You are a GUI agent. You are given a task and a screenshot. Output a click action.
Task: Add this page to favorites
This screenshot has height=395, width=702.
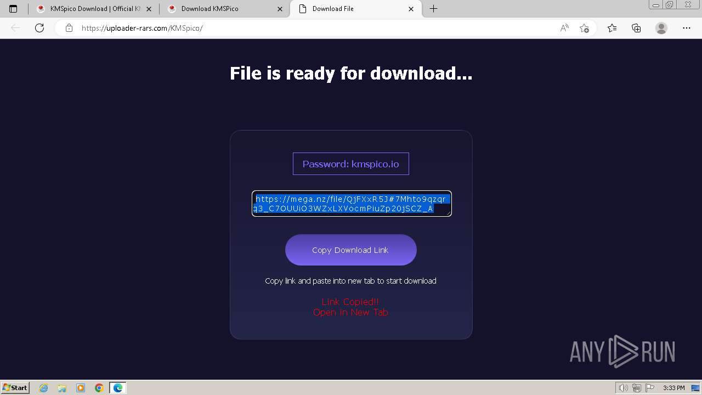tap(584, 28)
